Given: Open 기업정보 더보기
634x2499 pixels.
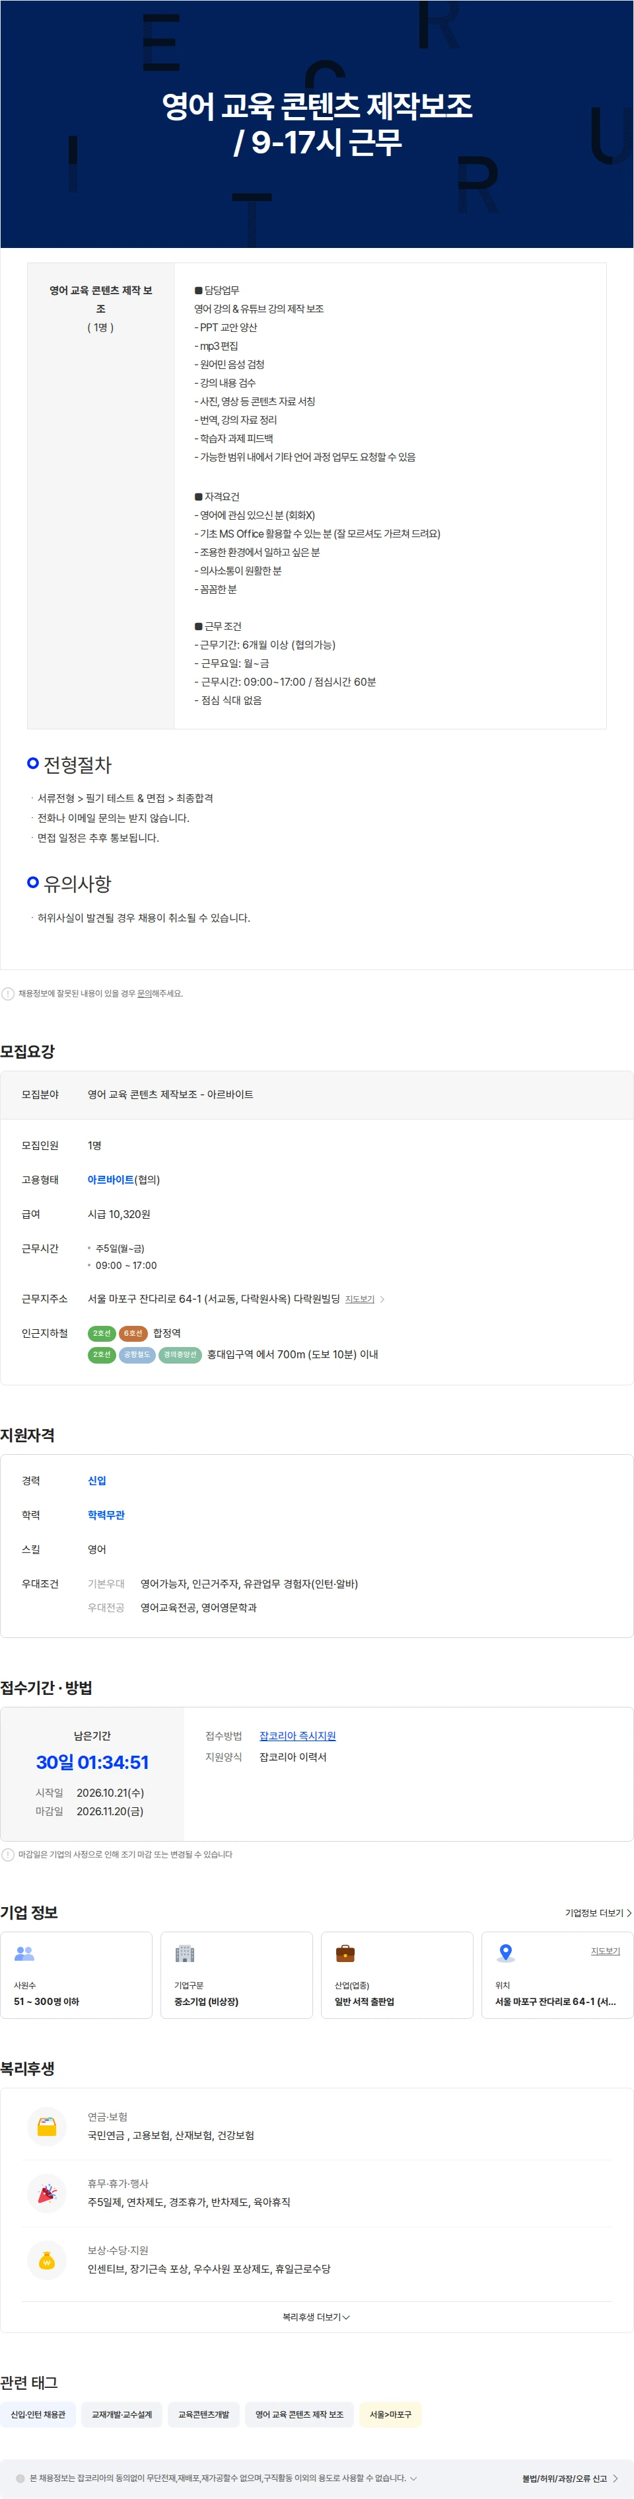Looking at the screenshot, I should 598,1912.
